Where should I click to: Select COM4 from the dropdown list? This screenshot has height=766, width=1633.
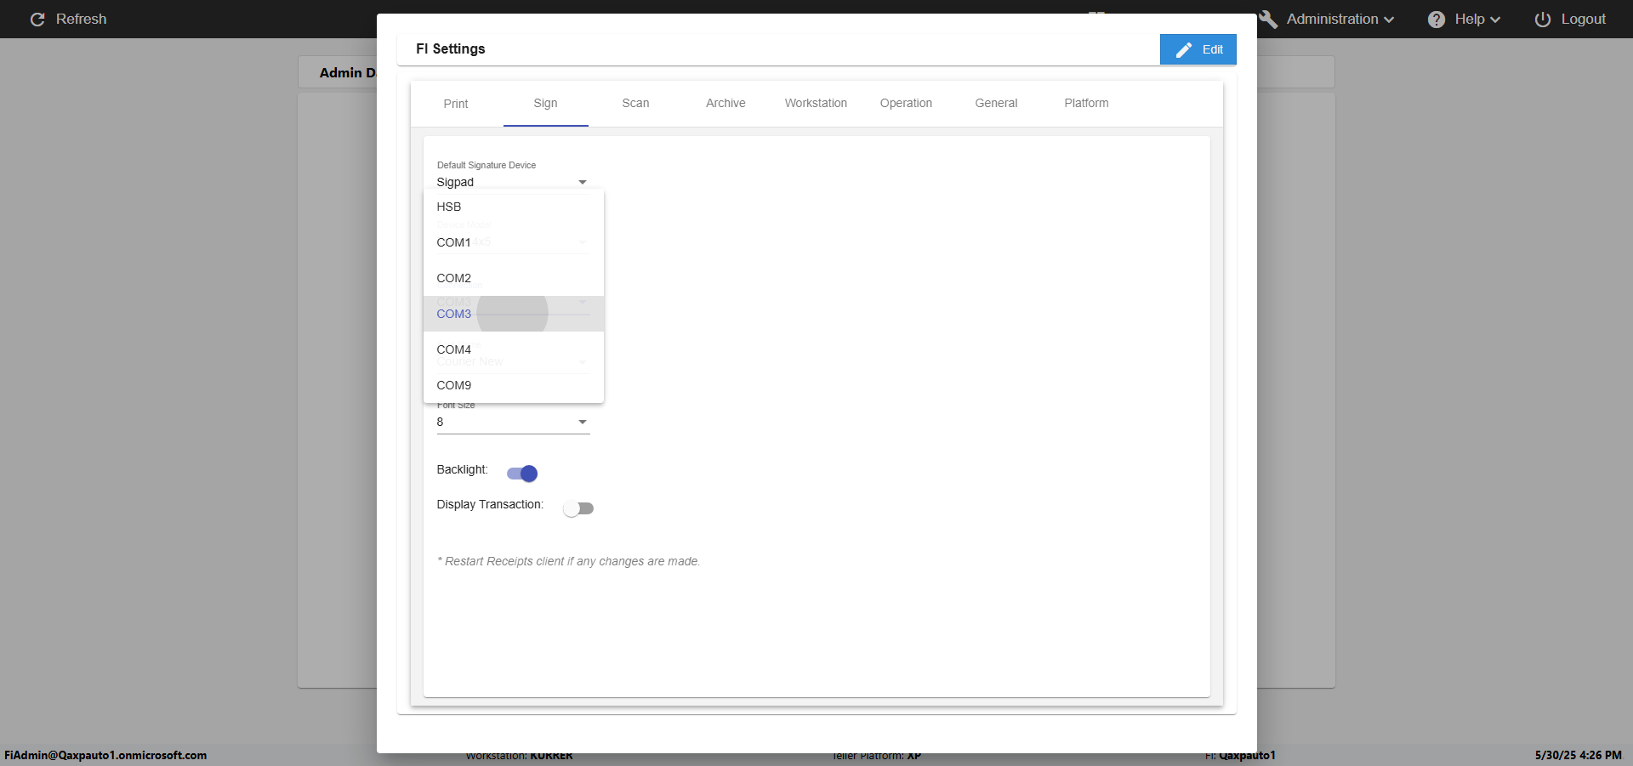[514, 349]
